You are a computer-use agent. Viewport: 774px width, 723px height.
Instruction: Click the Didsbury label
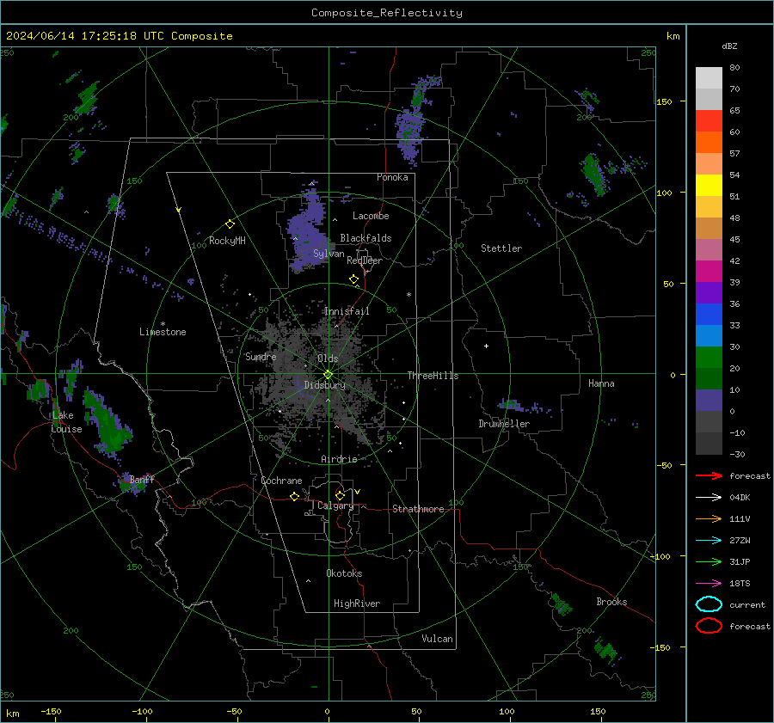(x=324, y=385)
